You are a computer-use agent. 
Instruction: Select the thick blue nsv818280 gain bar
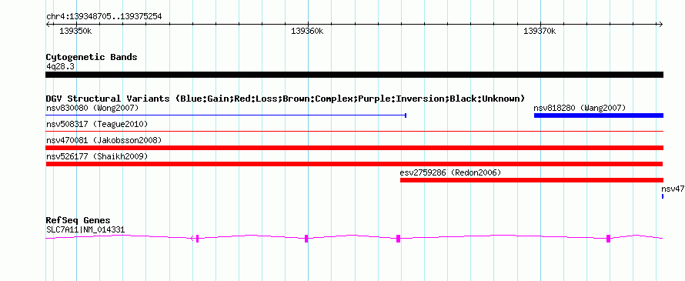[x=599, y=115]
